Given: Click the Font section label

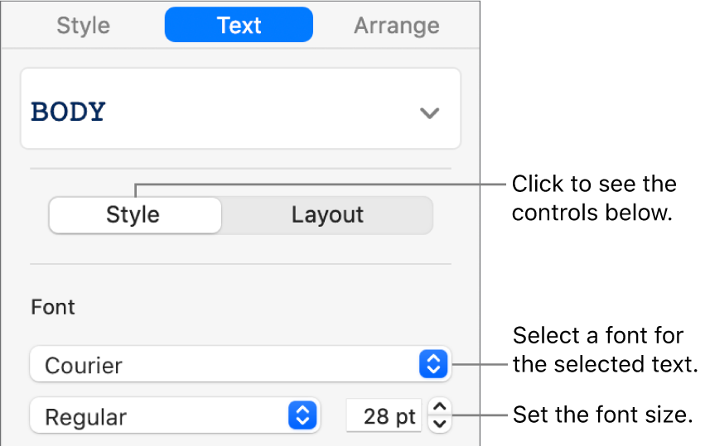Looking at the screenshot, I should [x=53, y=307].
